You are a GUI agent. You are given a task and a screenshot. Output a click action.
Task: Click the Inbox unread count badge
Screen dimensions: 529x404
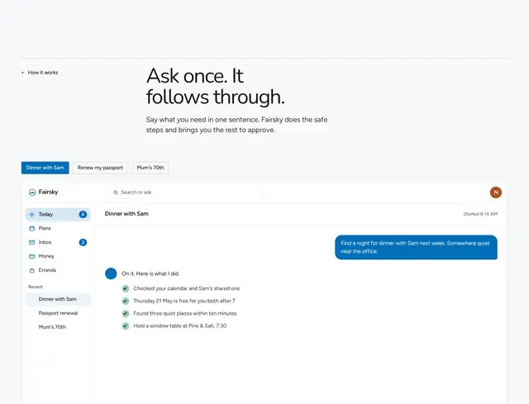click(83, 242)
